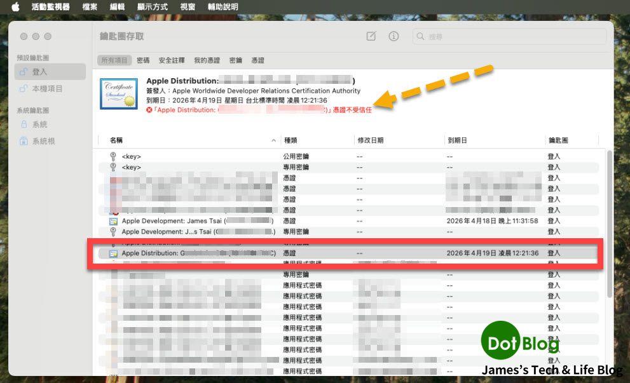Select the 登入 keychain in sidebar
Screen dimensions: 630x383
(40, 72)
